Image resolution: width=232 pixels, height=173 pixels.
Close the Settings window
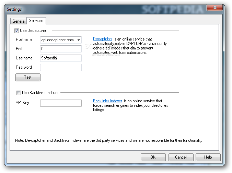click(215, 8)
